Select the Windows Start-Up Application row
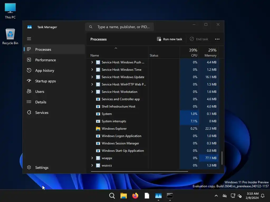Viewport: 270px width, 202px height. coord(152,151)
